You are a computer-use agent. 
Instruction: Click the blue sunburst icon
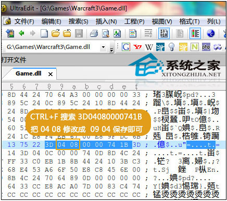click(x=160, y=47)
